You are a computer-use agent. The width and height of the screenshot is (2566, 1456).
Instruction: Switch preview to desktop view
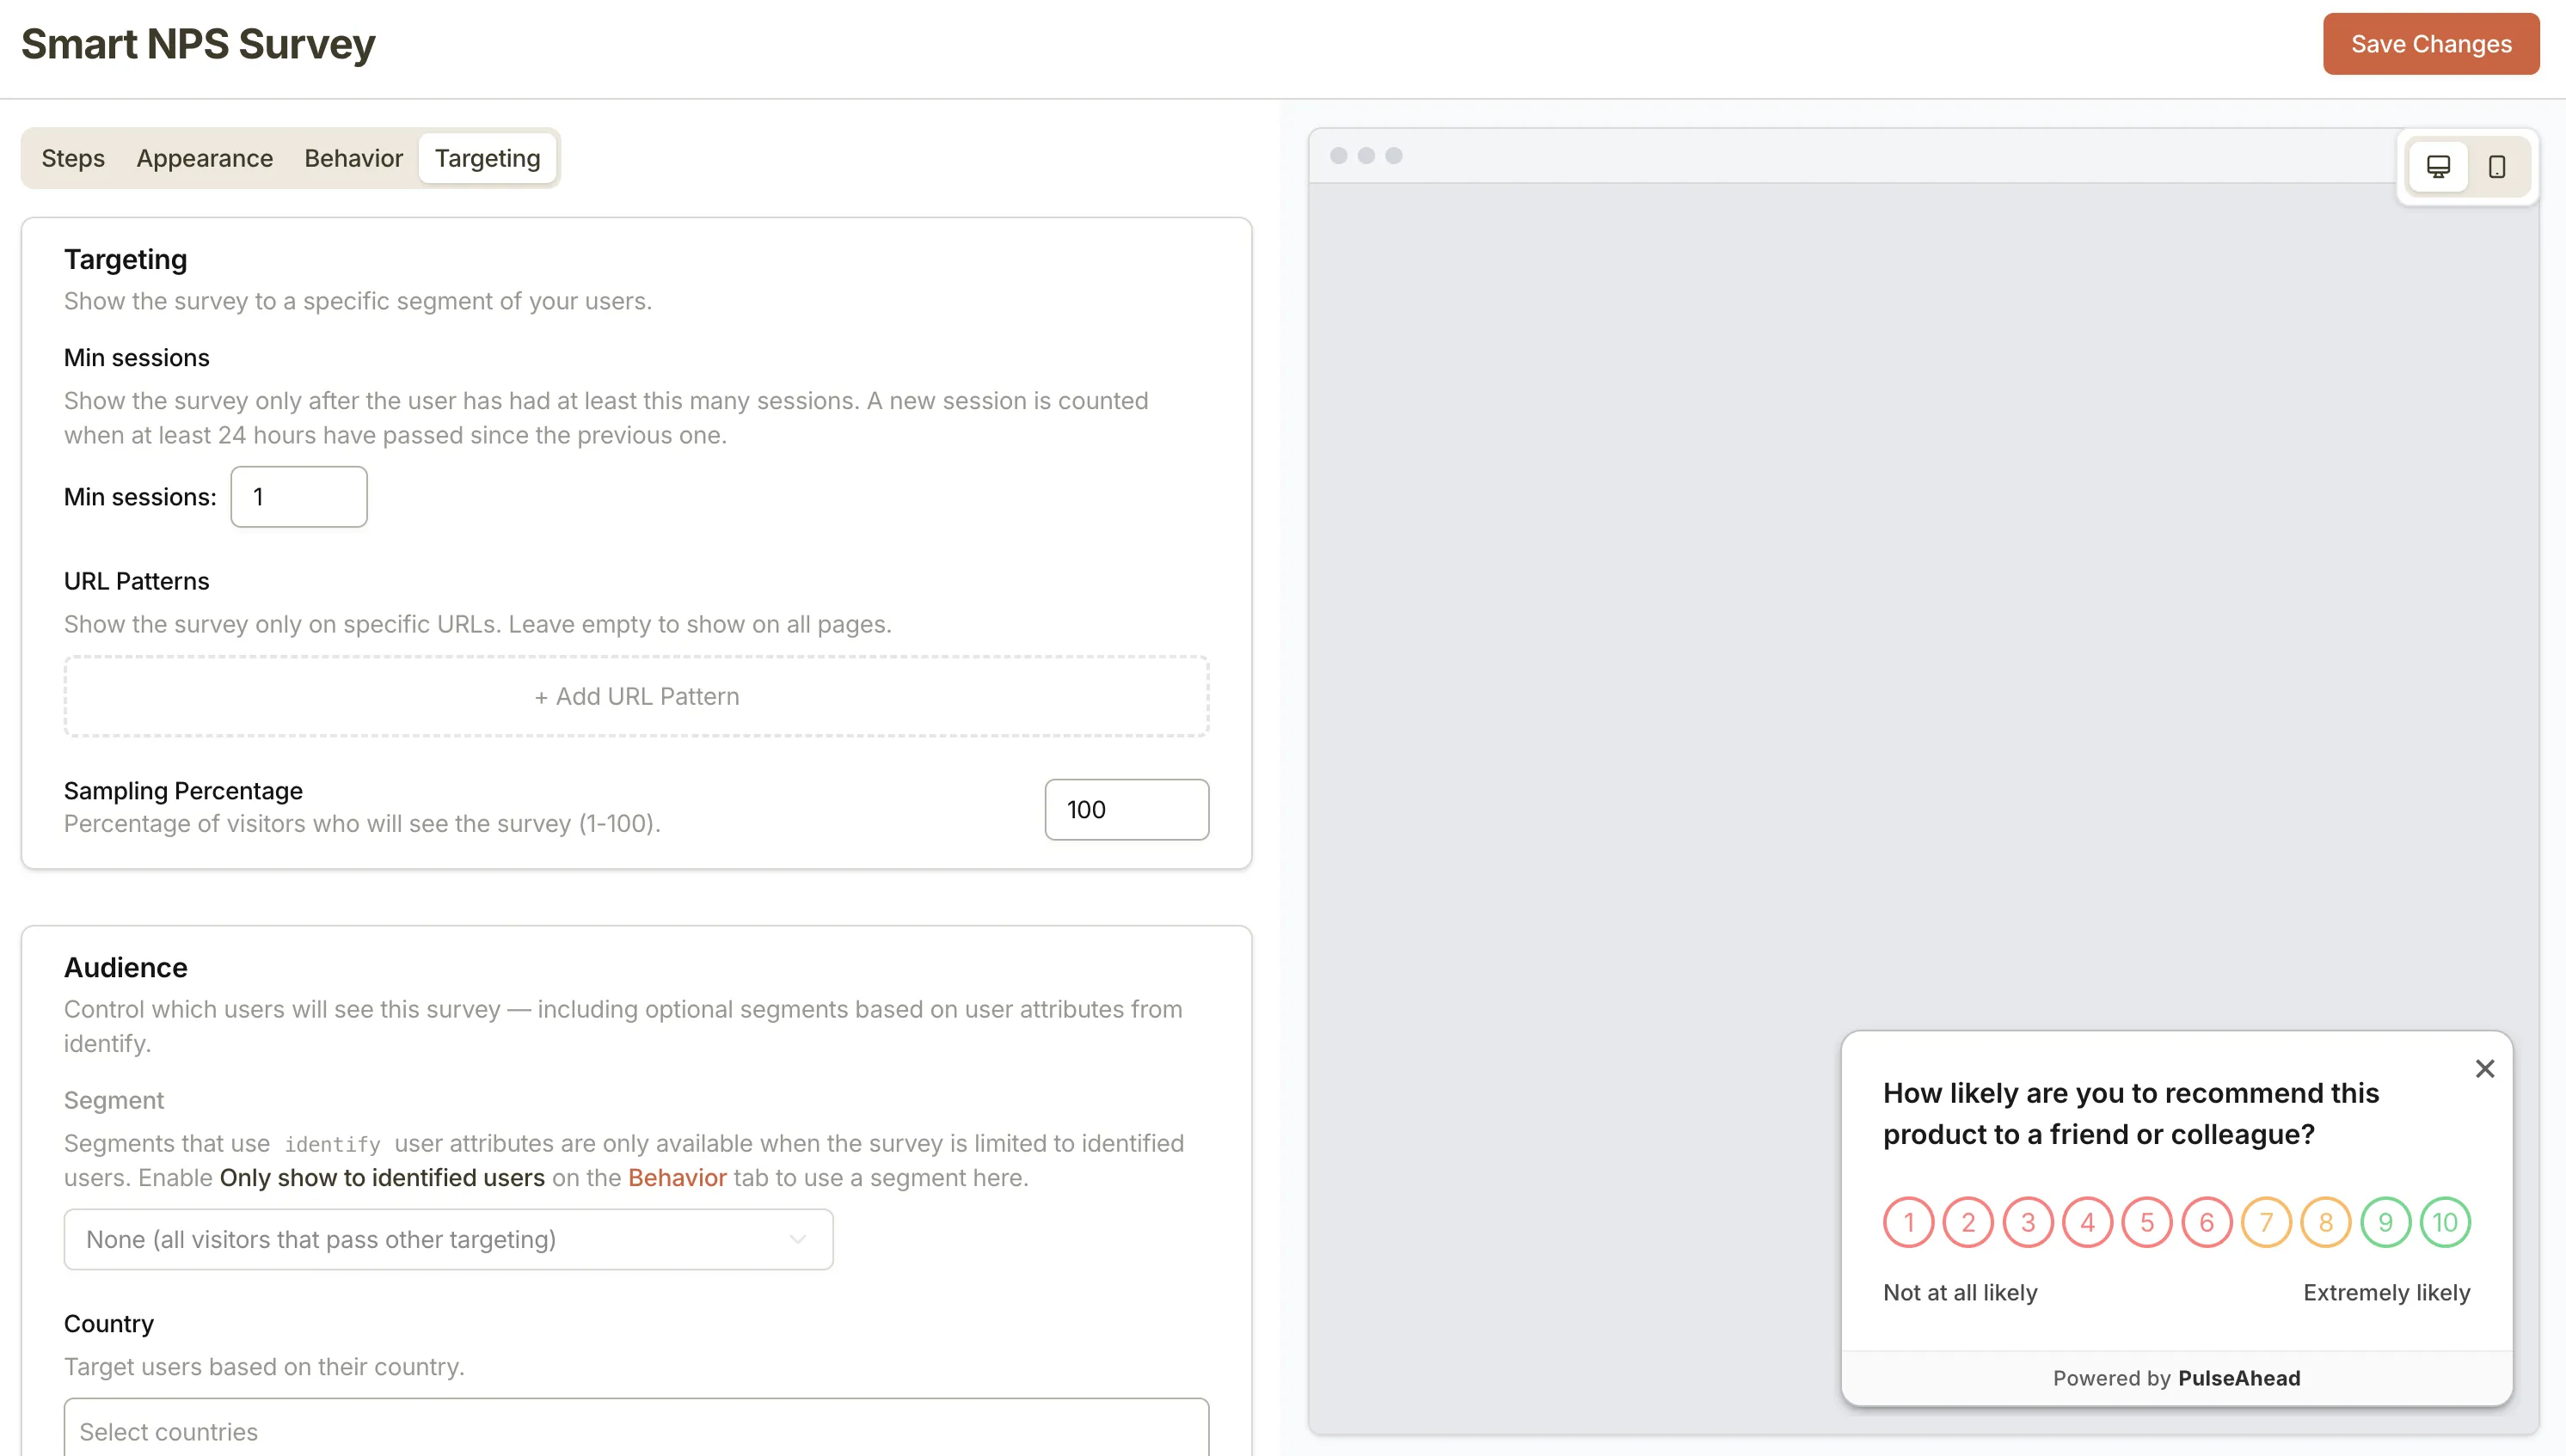(x=2440, y=166)
